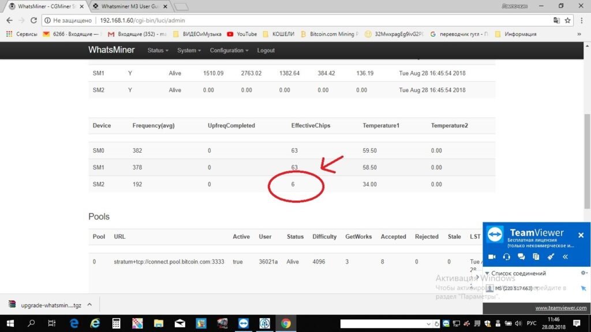The height and width of the screenshot is (332, 591).
Task: Open the Action Center notifications
Action: pyautogui.click(x=577, y=323)
